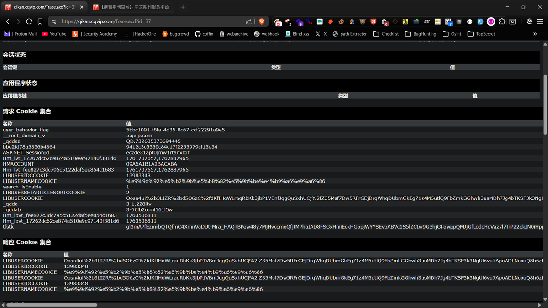Click the 会话状态 section heading
Image resolution: width=548 pixels, height=308 pixels.
[14, 55]
